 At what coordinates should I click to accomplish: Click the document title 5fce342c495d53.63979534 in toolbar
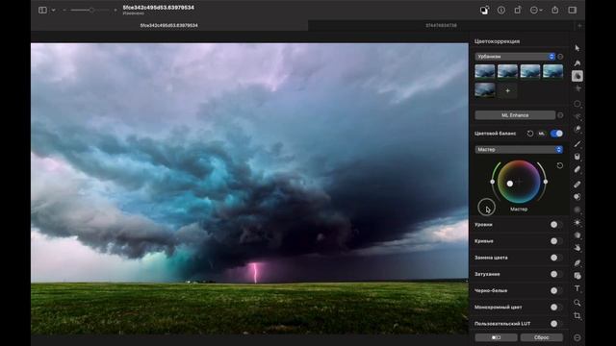(158, 8)
